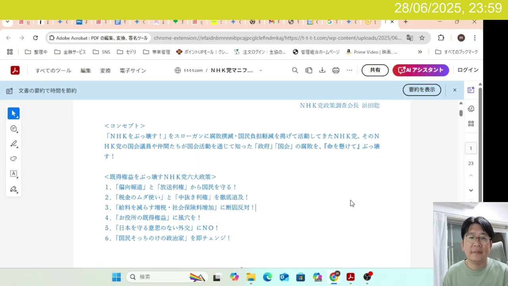Open the 変換 menu
Screen dimensions: 508x286
click(x=105, y=70)
